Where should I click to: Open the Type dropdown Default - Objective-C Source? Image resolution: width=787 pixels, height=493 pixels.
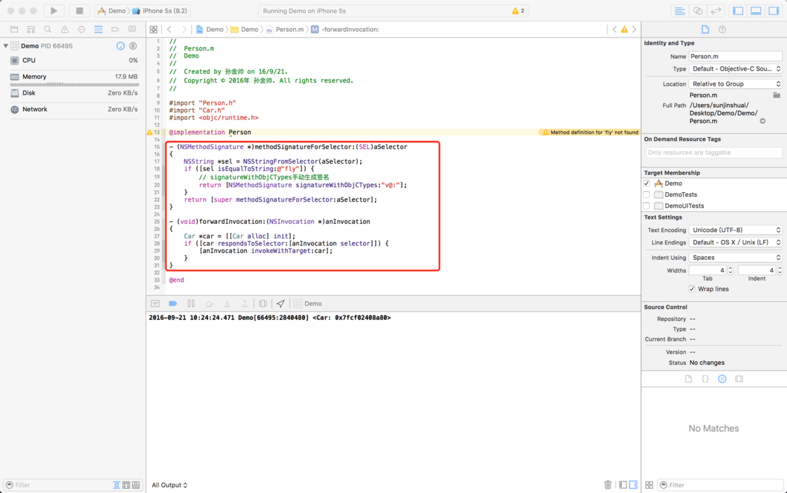(736, 69)
